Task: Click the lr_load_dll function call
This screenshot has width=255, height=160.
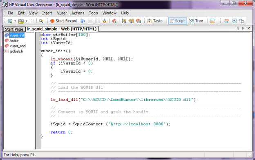Action: 64,100
